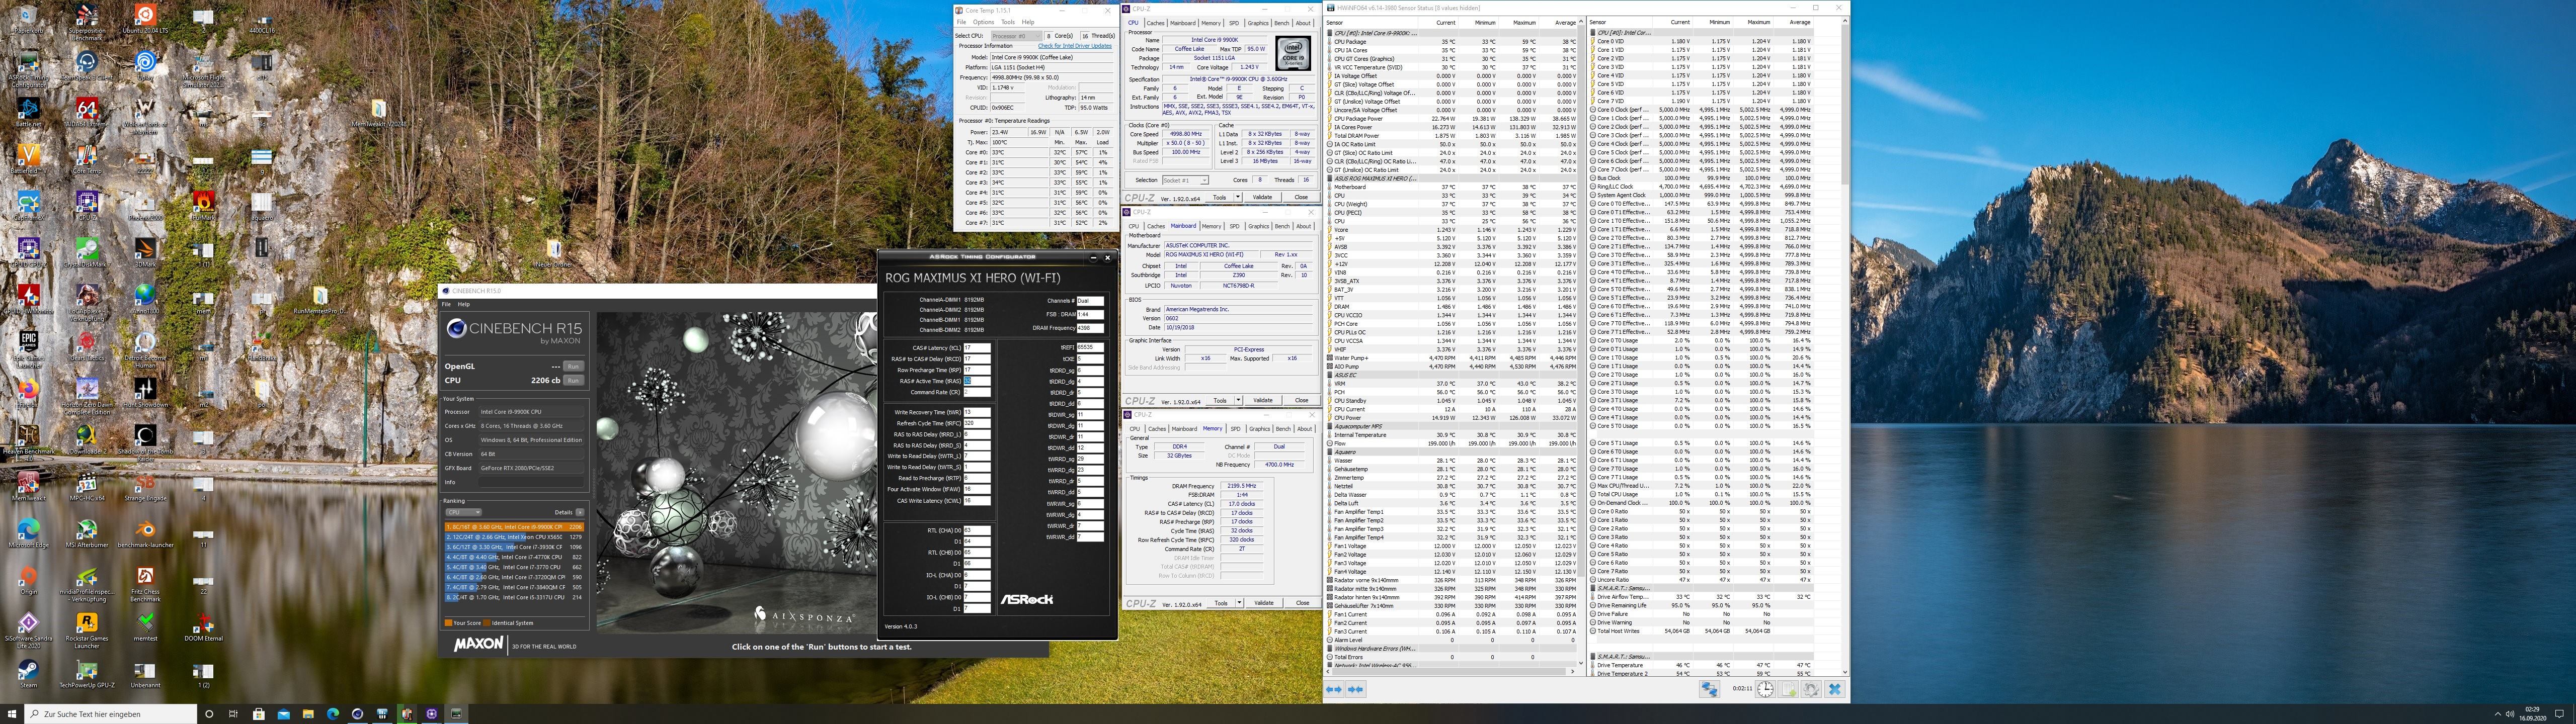Viewport: 2576px width, 724px height.
Task: Select TechPowerUp GPU-Z desktop icon
Action: coord(87,674)
